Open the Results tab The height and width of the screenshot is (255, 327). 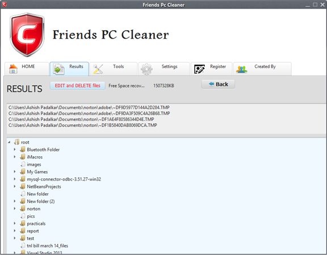pyautogui.click(x=69, y=69)
